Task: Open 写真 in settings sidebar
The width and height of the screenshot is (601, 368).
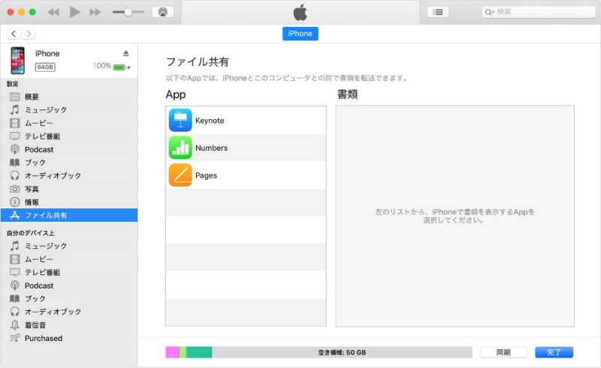Action: pos(32,189)
